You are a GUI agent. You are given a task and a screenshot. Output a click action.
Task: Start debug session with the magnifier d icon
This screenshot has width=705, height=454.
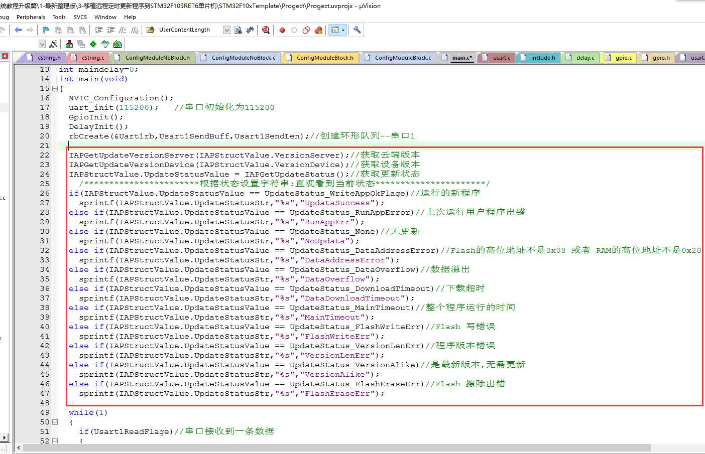(266, 30)
